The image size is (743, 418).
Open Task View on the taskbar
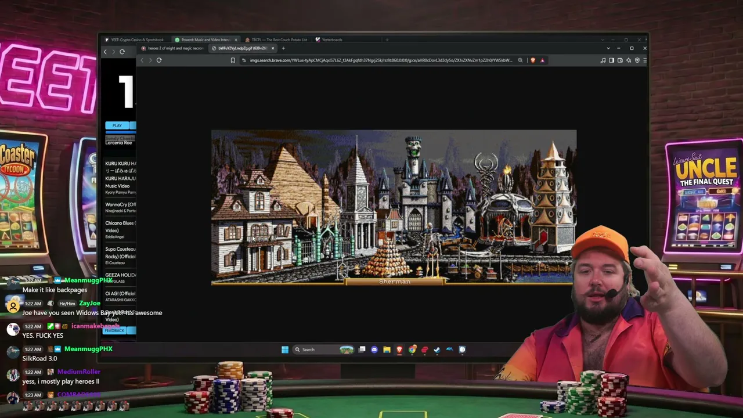click(362, 349)
